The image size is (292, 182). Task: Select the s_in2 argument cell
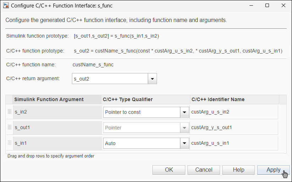pyautogui.click(x=57, y=112)
